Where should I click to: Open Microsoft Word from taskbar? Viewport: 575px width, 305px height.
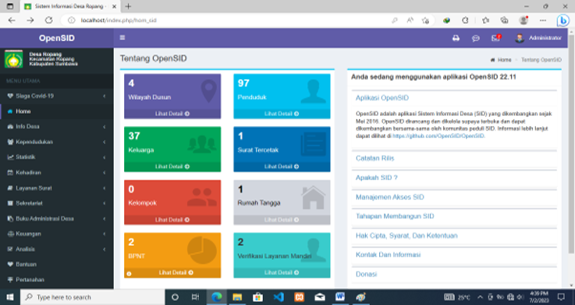coord(340,297)
